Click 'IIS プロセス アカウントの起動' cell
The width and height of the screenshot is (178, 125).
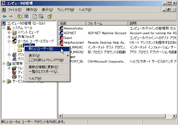pyautogui.click(x=107, y=52)
